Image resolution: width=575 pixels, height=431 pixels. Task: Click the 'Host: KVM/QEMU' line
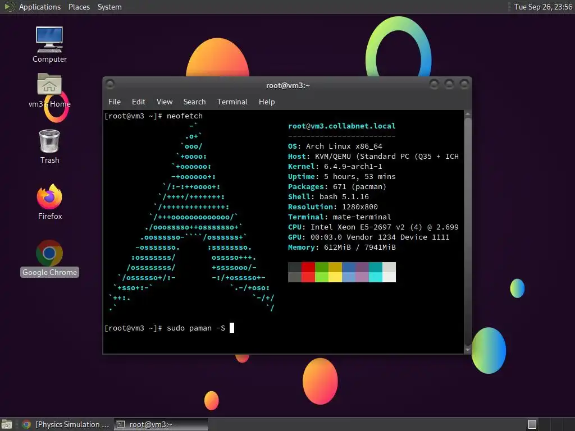373,157
